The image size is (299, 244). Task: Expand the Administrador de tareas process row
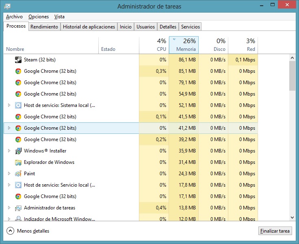(x=9, y=208)
